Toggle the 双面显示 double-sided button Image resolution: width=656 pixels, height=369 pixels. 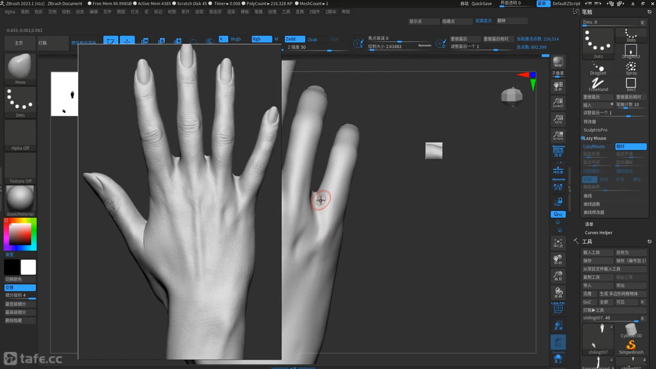point(483,21)
